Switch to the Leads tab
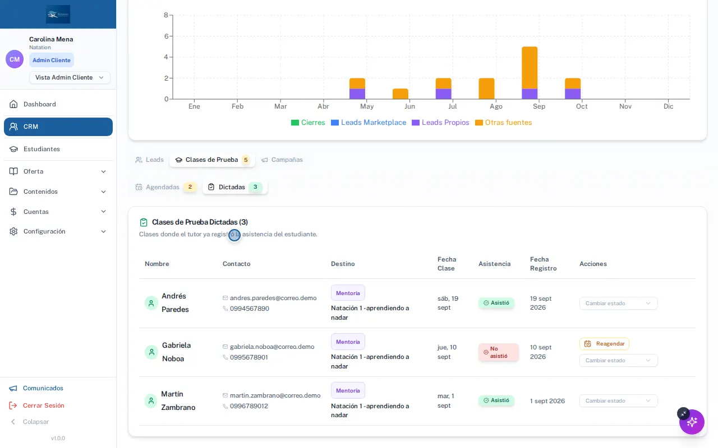The image size is (718, 448). click(x=149, y=160)
